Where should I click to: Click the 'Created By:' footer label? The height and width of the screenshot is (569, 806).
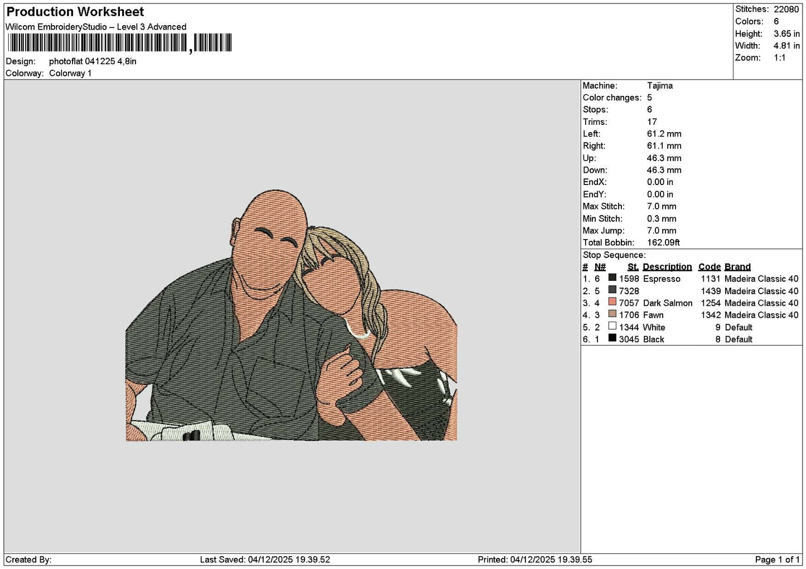(x=28, y=560)
